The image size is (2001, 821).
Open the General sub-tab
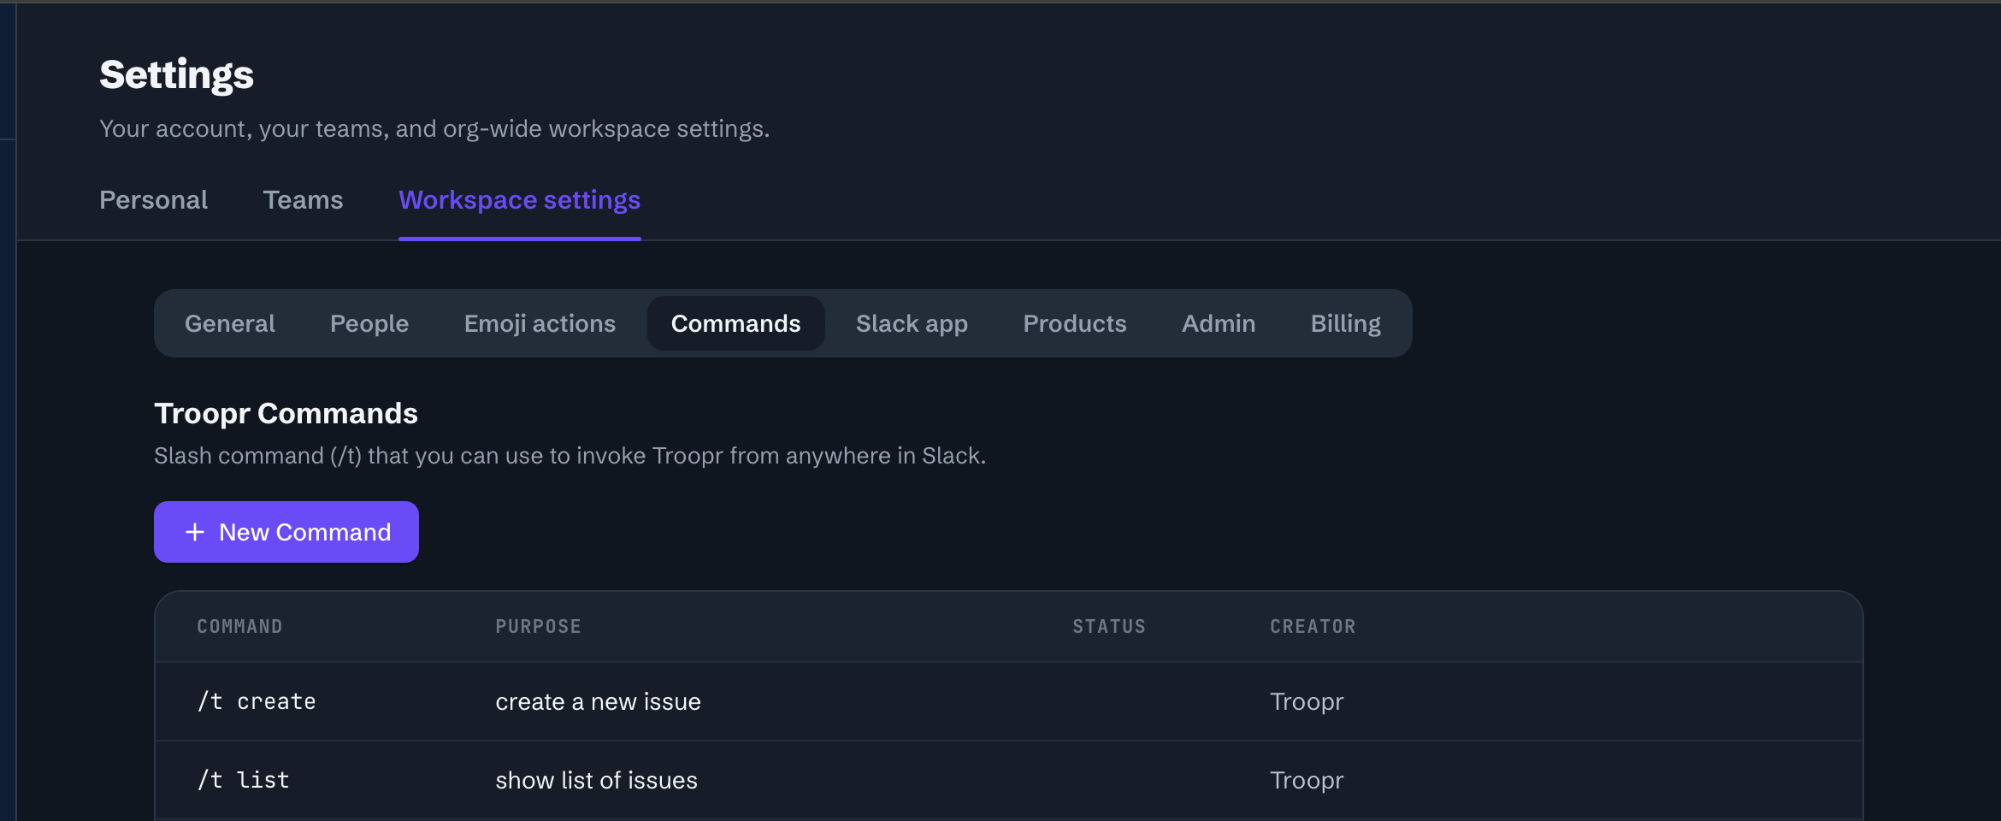[230, 323]
